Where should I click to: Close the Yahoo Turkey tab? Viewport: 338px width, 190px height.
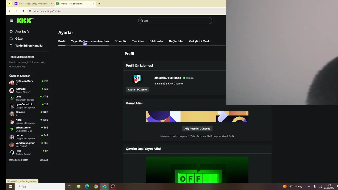(51, 4)
